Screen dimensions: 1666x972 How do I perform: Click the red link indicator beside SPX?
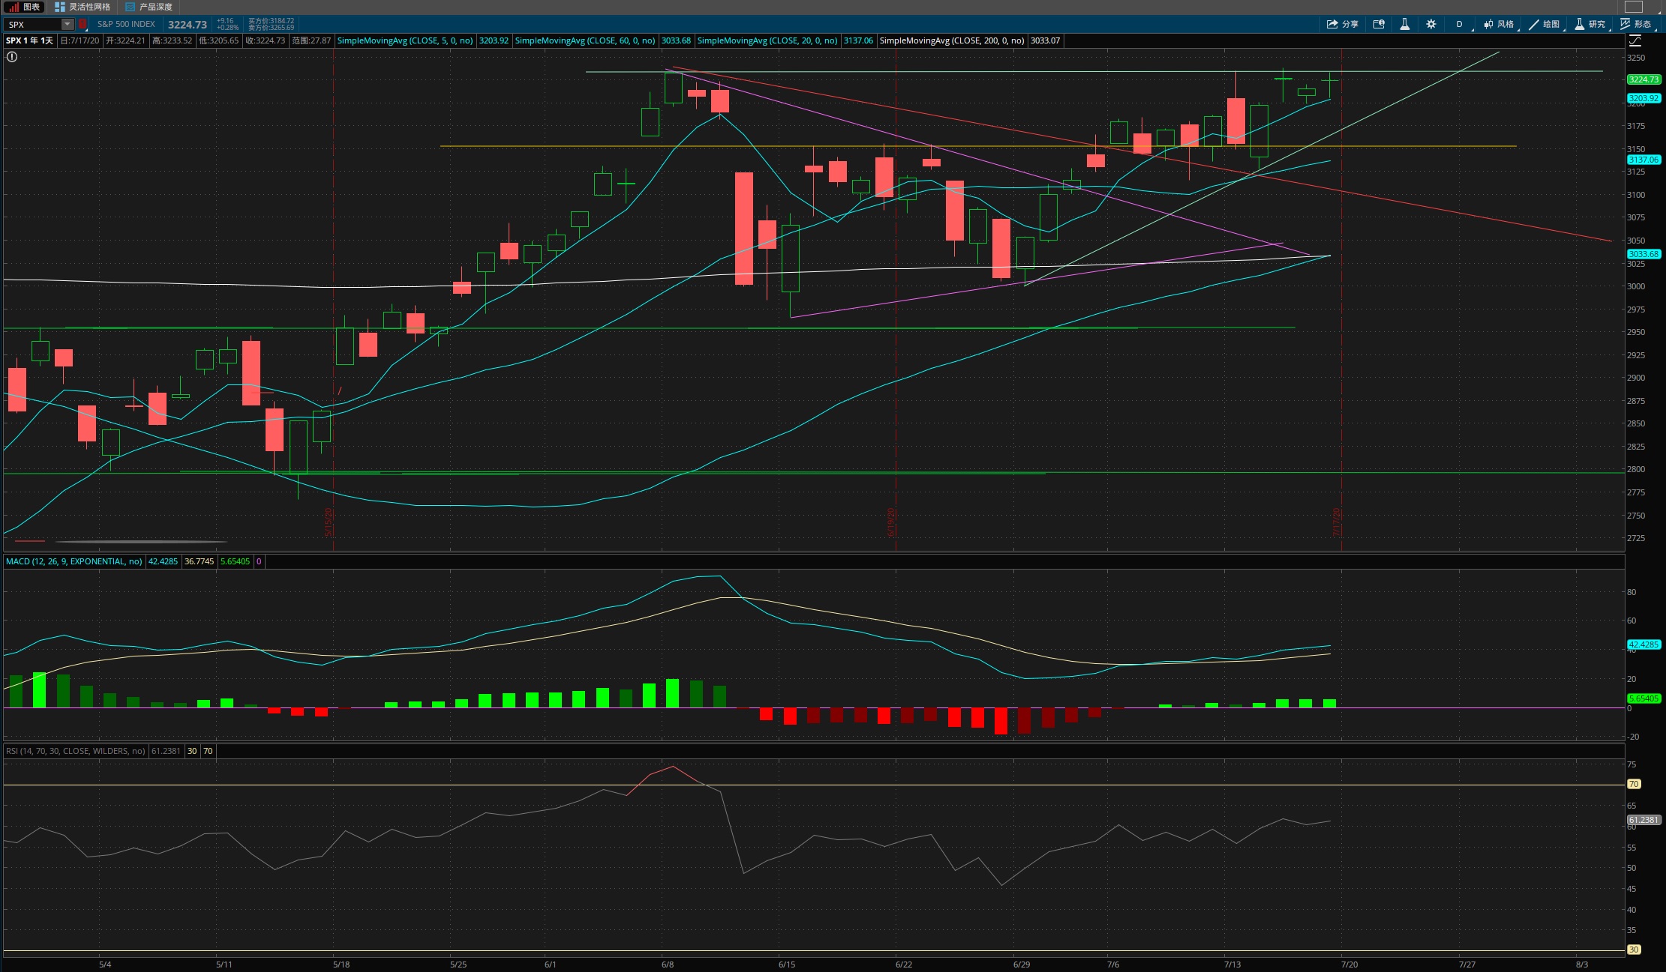pos(83,25)
